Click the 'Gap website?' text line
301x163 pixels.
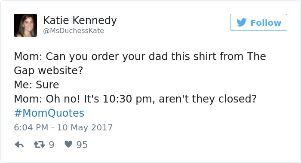(x=48, y=71)
